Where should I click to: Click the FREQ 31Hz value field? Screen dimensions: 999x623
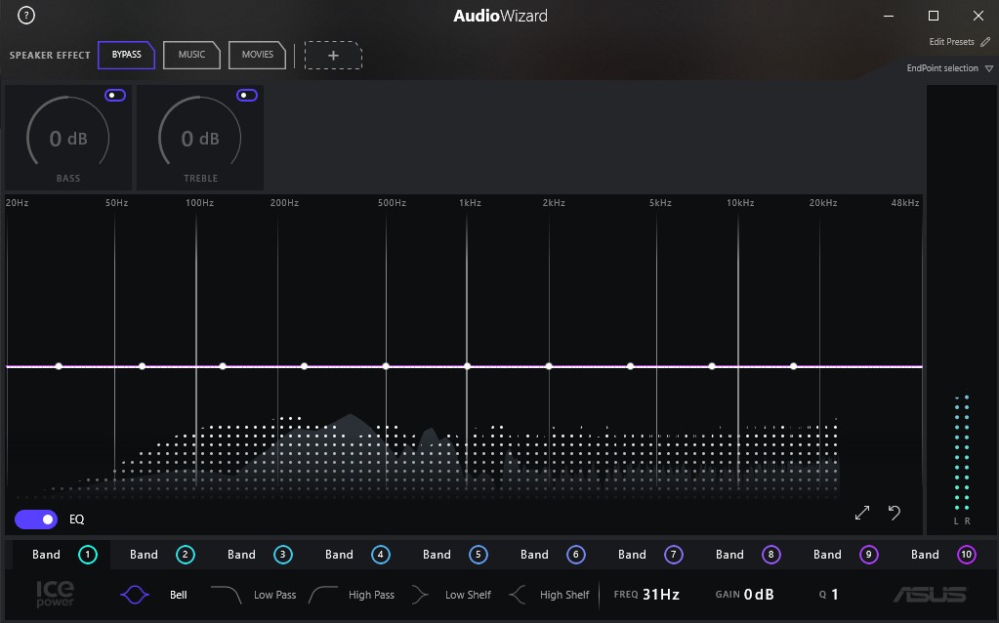[x=660, y=595]
